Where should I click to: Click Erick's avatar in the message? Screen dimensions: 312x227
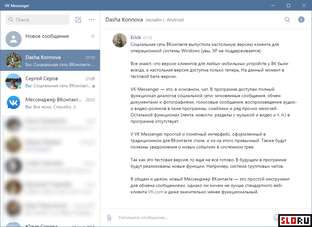(x=120, y=40)
